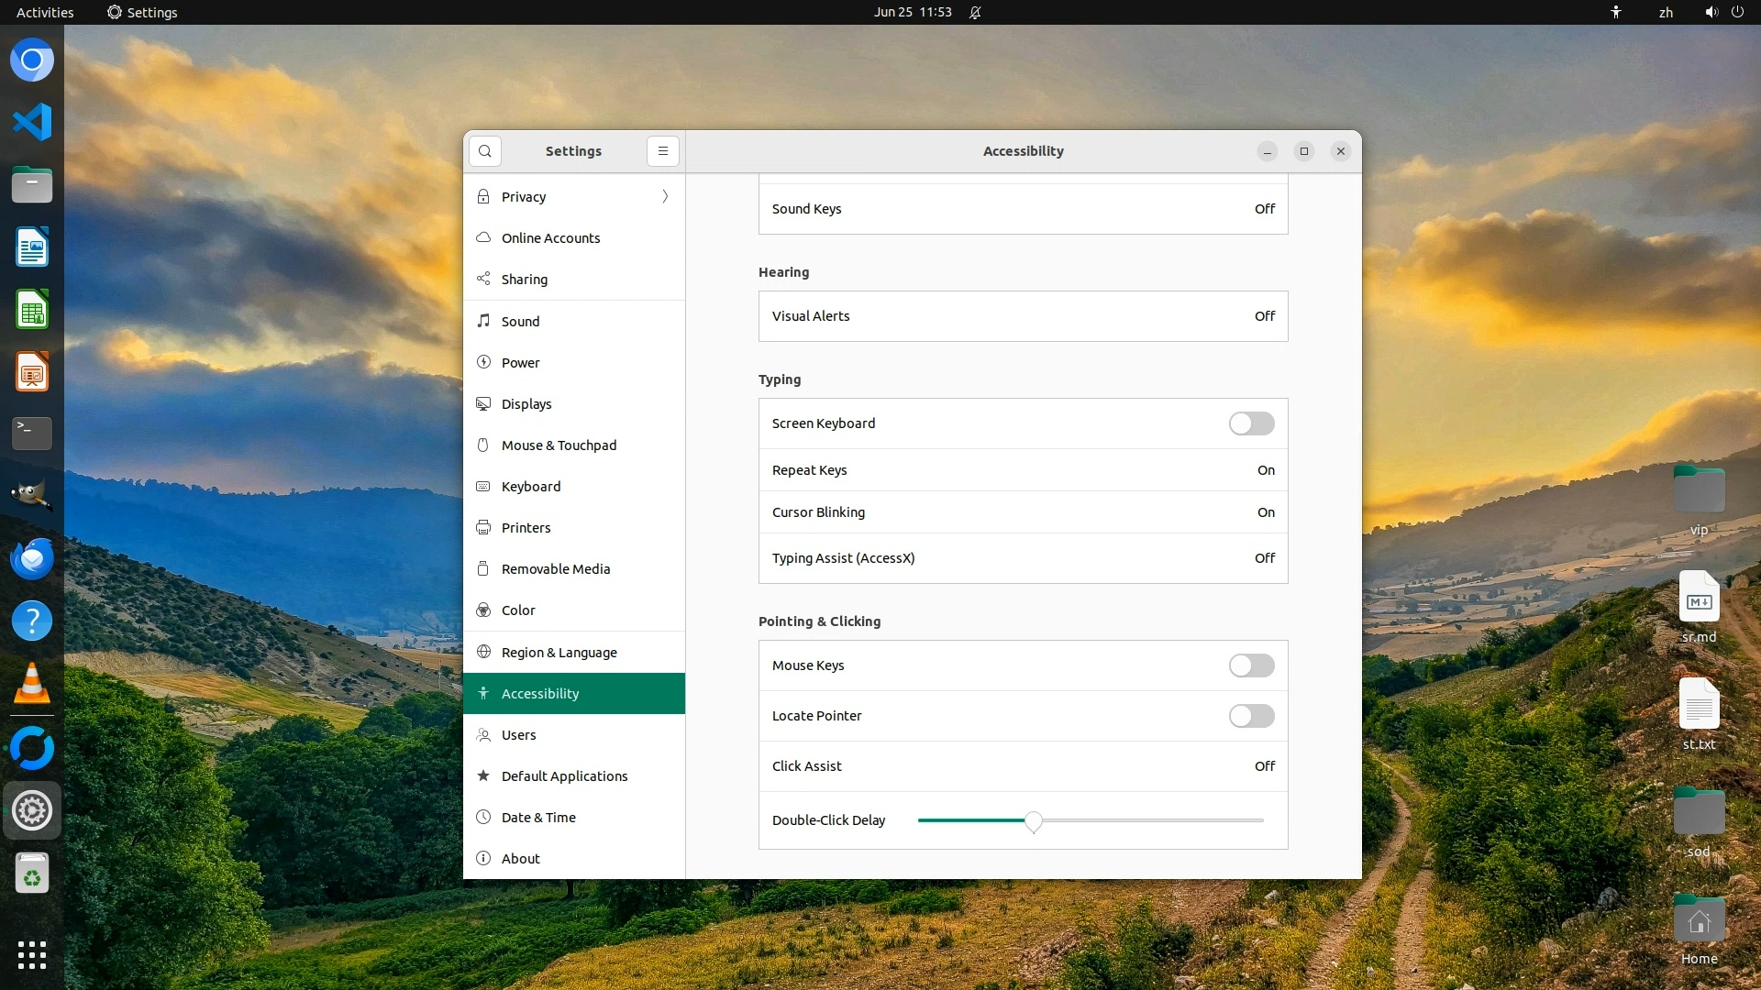
Task: Expand the Privacy submenu chevron
Action: click(x=665, y=196)
